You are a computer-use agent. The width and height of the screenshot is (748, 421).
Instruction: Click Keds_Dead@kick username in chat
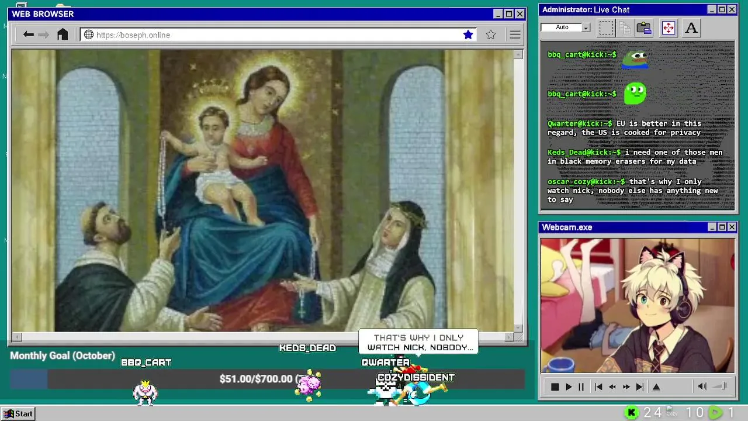(584, 153)
